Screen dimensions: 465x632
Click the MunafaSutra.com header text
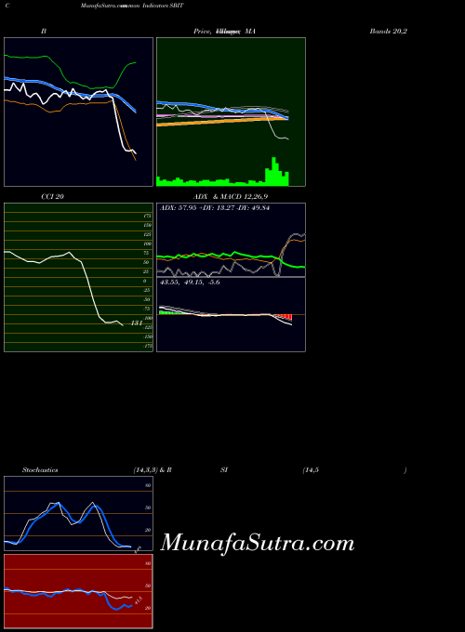[x=105, y=7]
